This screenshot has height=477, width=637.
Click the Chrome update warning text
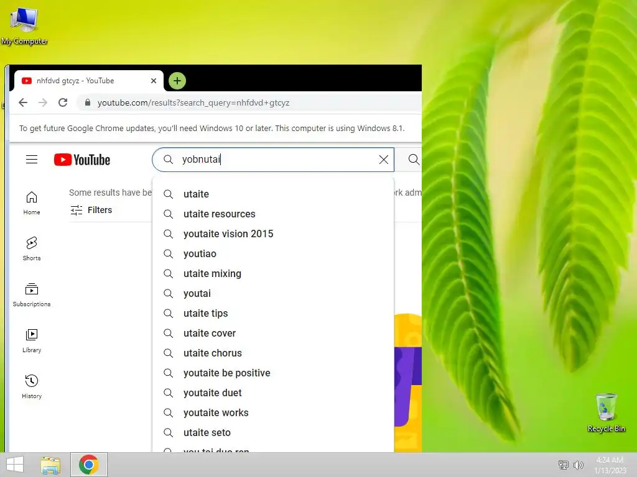pyautogui.click(x=212, y=128)
